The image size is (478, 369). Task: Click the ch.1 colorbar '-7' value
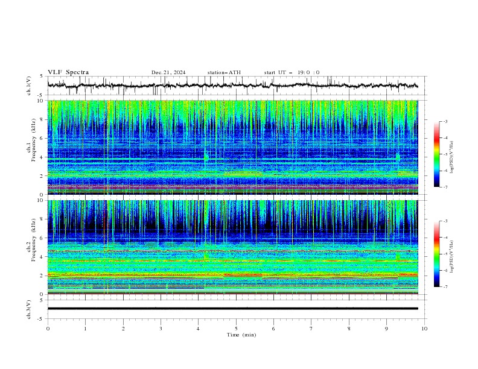(445, 187)
